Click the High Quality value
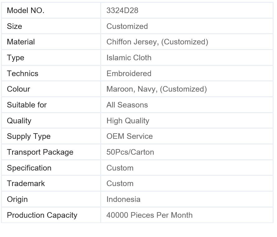This screenshot has height=237, width=277. click(x=128, y=121)
